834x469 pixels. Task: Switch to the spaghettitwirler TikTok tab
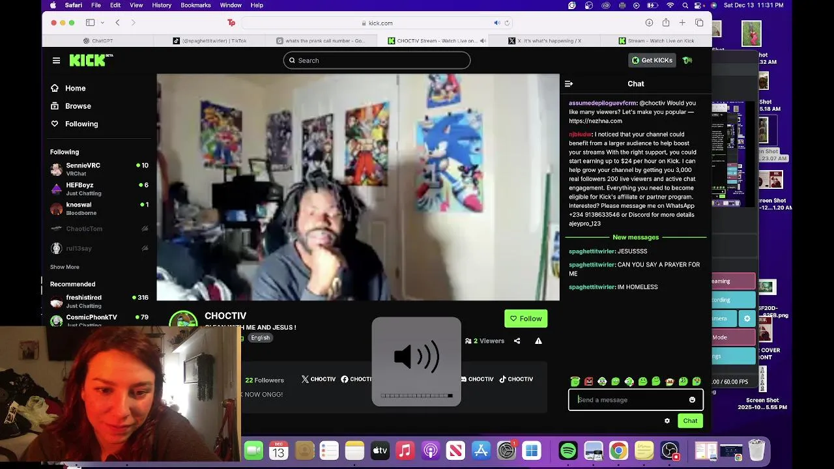(209, 40)
